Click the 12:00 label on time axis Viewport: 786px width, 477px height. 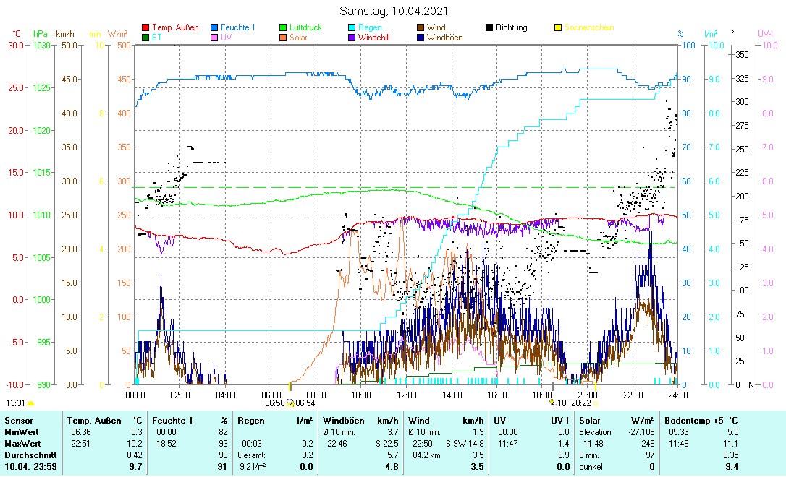(407, 395)
